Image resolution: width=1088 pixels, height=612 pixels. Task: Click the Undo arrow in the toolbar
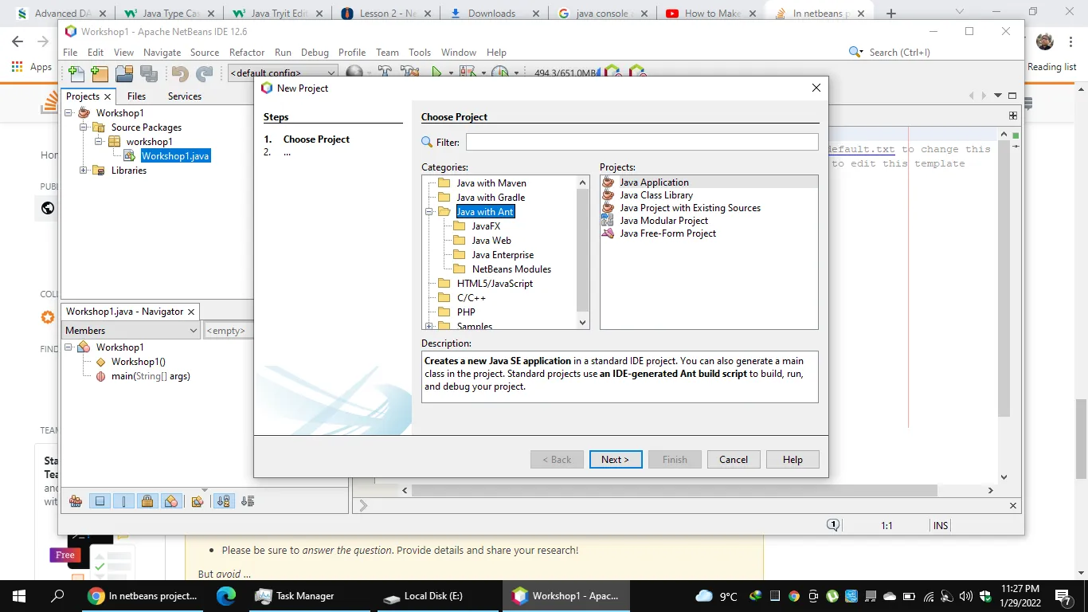pyautogui.click(x=180, y=74)
